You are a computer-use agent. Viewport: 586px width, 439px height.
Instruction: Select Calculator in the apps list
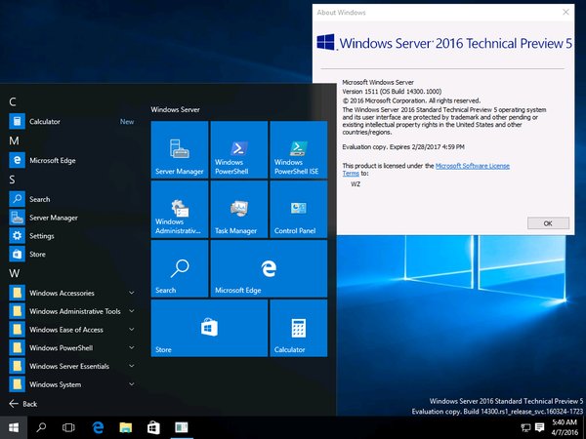[x=45, y=122]
